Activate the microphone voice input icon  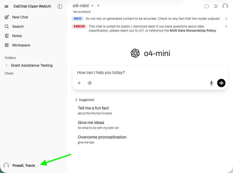click(x=211, y=83)
